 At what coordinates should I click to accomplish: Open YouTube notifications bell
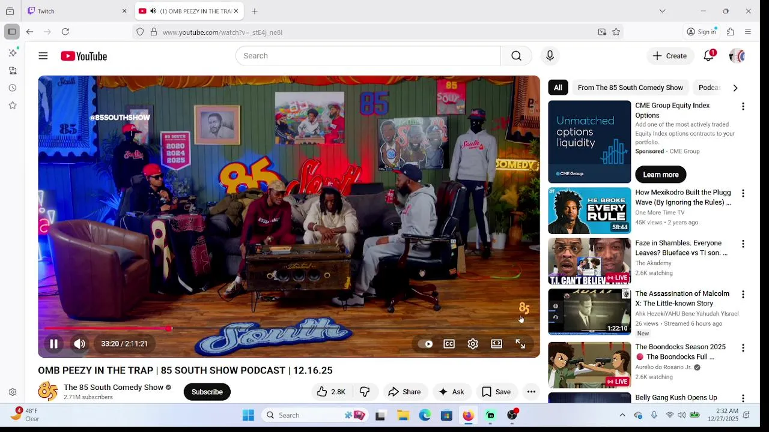tap(709, 56)
